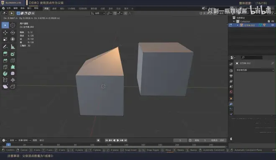Open the File menu (文件)
This screenshot has height=160, width=276.
8,8
